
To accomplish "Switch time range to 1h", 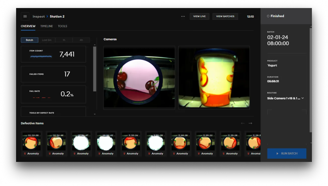I will (64, 40).
